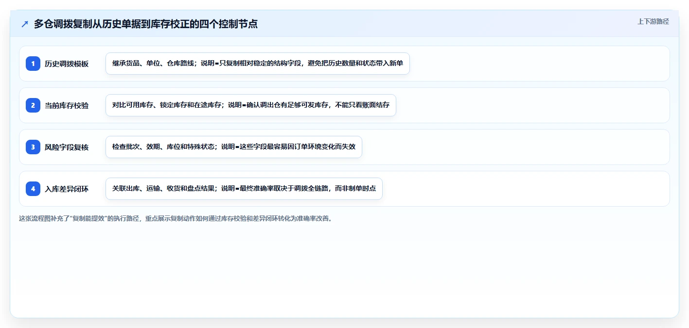Click the 当前库存校验 step label
The width and height of the screenshot is (689, 328).
point(67,105)
